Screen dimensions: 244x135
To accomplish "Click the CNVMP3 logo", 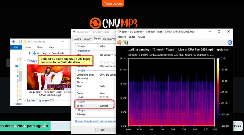I will click(x=113, y=23).
